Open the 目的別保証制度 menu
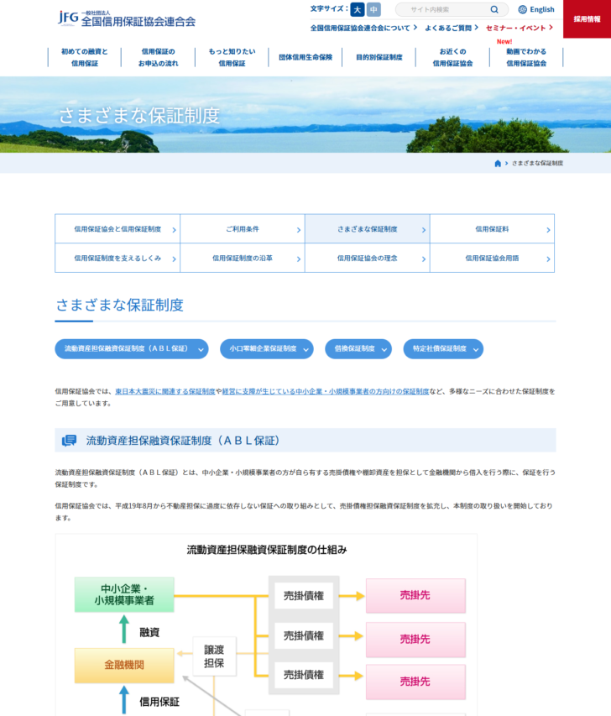 (379, 58)
